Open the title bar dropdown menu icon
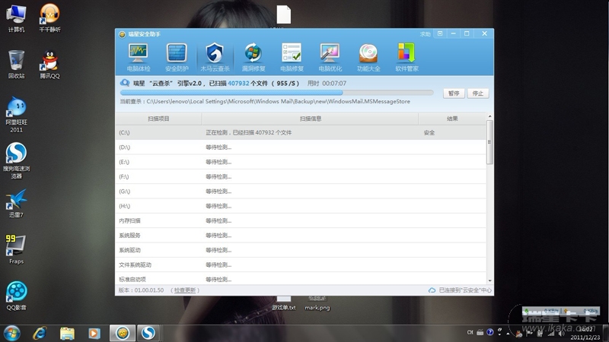This screenshot has height=342, width=609. (439, 33)
